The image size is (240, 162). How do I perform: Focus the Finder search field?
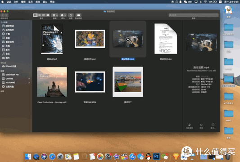(194, 15)
